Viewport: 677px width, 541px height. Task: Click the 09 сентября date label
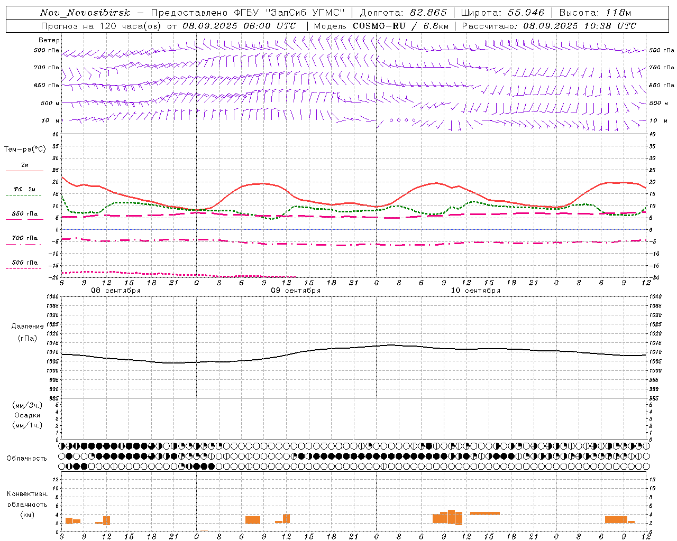[x=296, y=291]
